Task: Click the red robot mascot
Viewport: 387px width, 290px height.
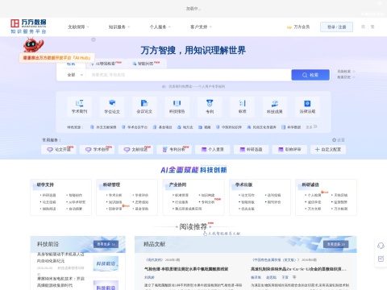Action: 33,45
